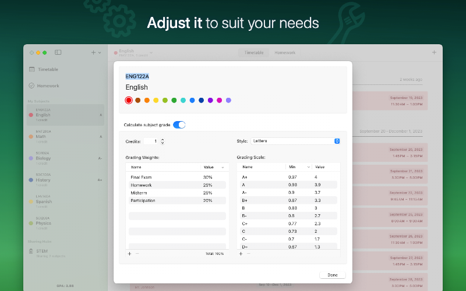Viewport: 466px width, 291px height.
Task: Select Math subject in sidebar
Action: pyautogui.click(x=65, y=137)
